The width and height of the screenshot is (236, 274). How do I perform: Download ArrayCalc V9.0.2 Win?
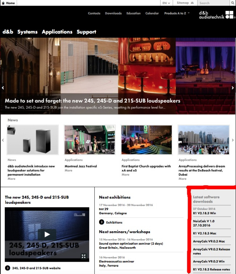[x=209, y=261]
